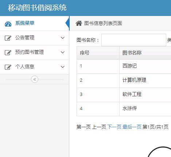Go to 最后一页 pagination link
171x157 pixels.
(132, 127)
